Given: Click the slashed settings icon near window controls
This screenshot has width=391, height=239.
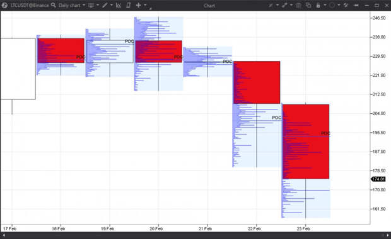Looking at the screenshot, I should [346, 5].
